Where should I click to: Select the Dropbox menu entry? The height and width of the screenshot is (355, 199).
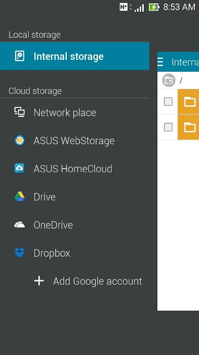tap(74, 253)
